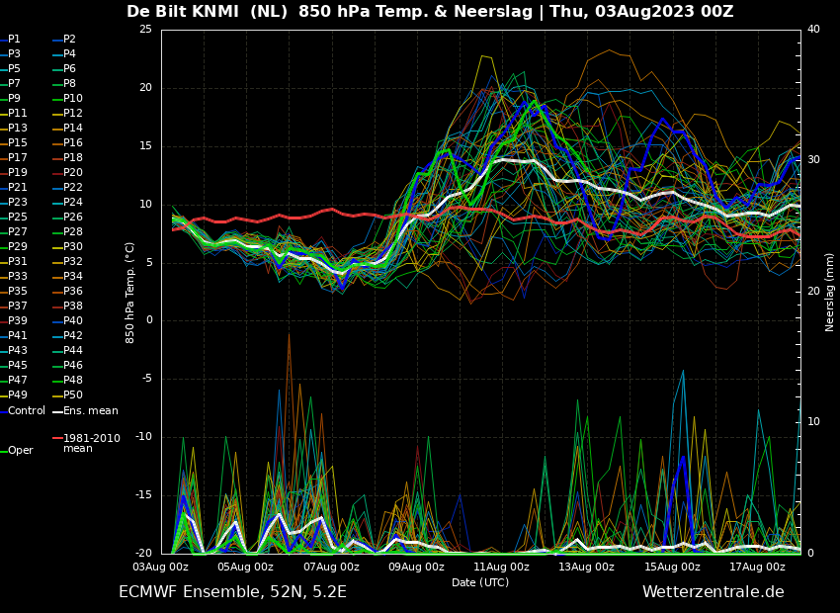Click the 03Aug 00z date tick
Screen dimensions: 840x613
point(160,567)
